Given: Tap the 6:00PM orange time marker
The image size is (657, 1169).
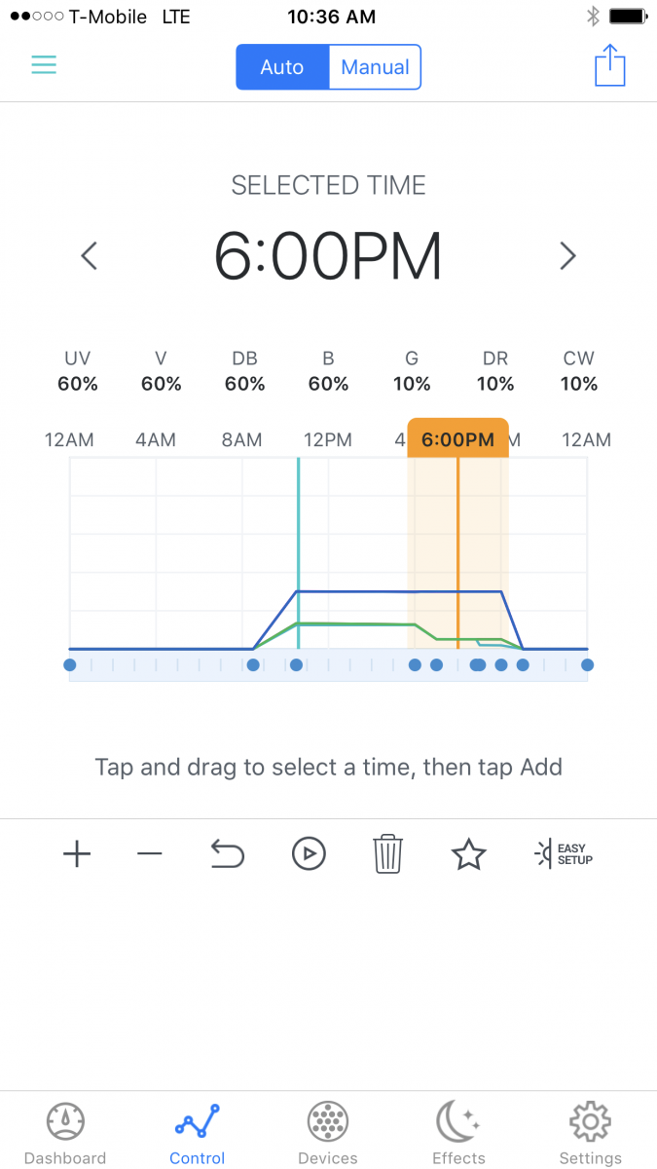Looking at the screenshot, I should [x=457, y=439].
